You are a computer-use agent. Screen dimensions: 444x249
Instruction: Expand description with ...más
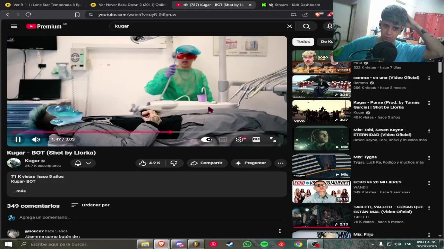pos(19,191)
